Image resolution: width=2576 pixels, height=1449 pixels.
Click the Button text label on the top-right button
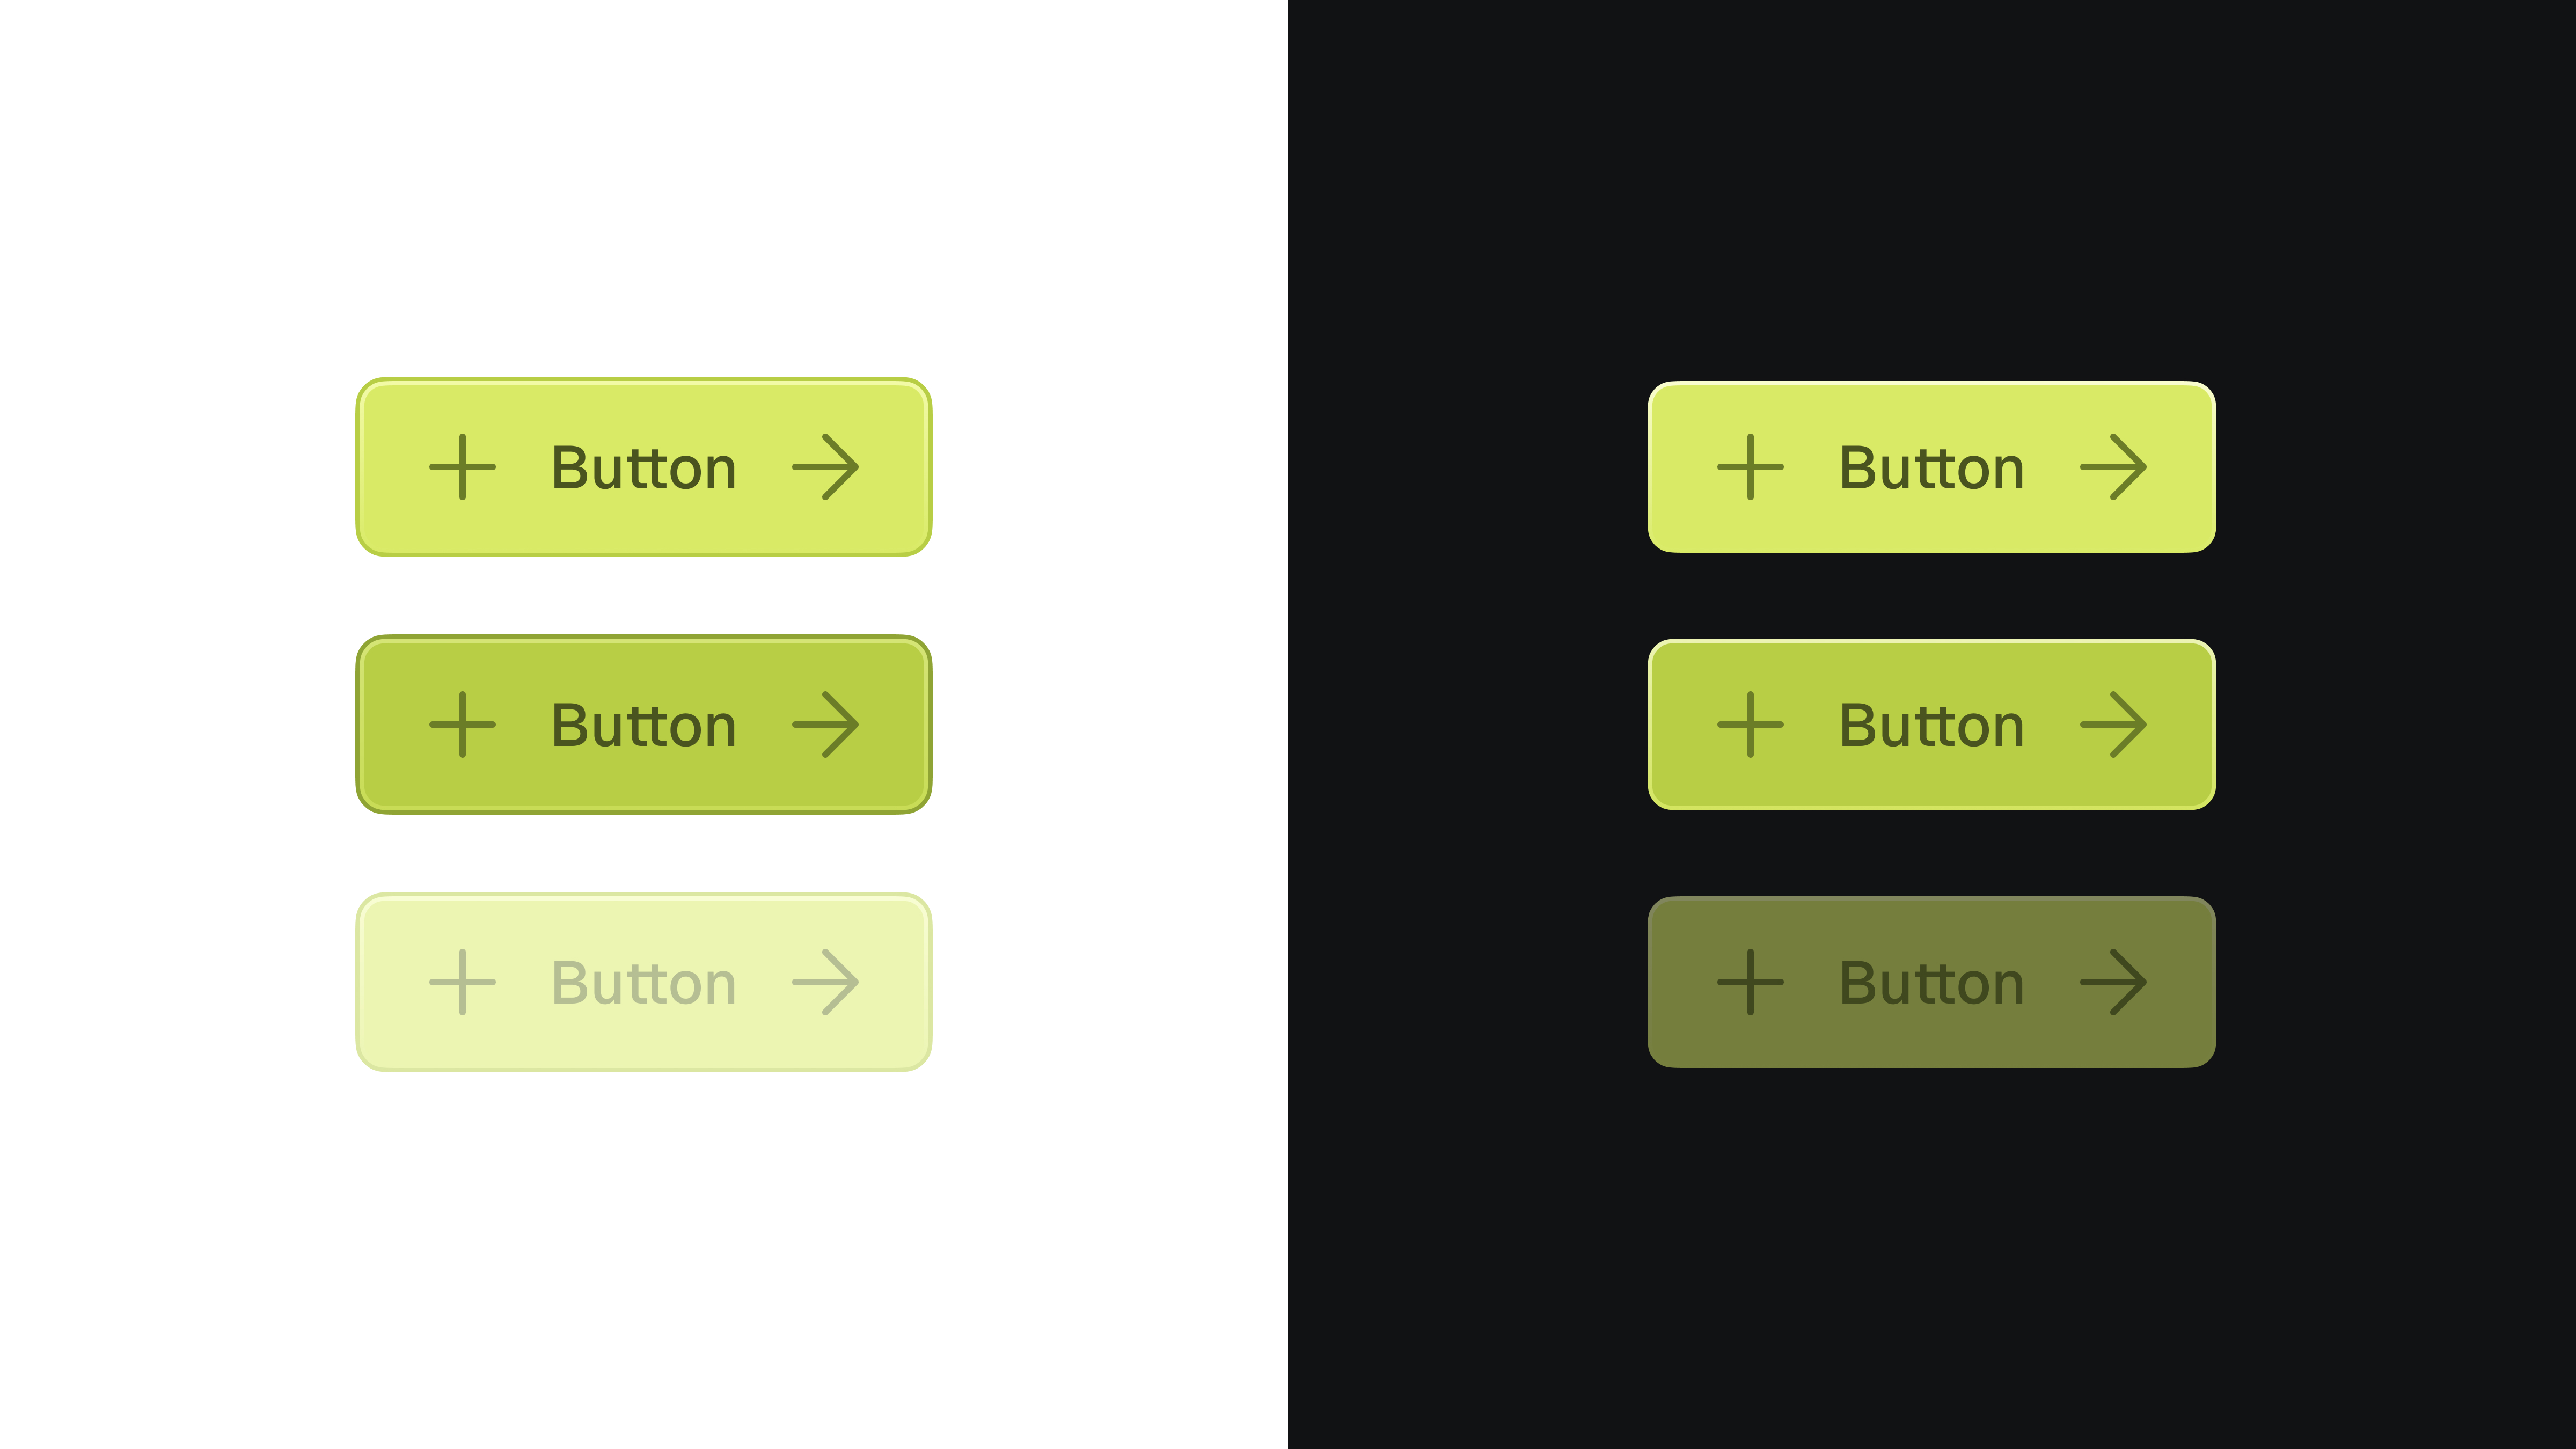point(1932,466)
